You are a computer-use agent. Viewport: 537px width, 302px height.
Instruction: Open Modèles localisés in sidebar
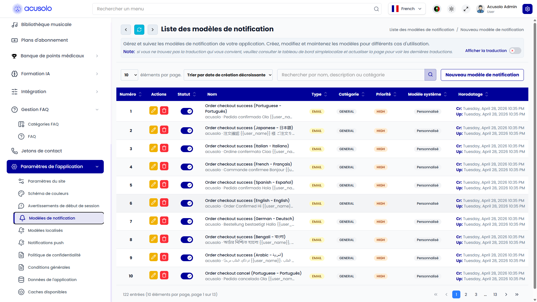click(45, 230)
